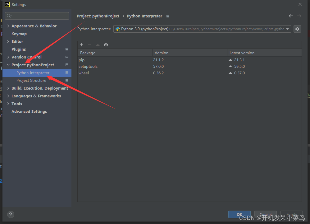The height and width of the screenshot is (224, 310).
Task: Click the project-level marker beside Project Structure
Action: 67,80
